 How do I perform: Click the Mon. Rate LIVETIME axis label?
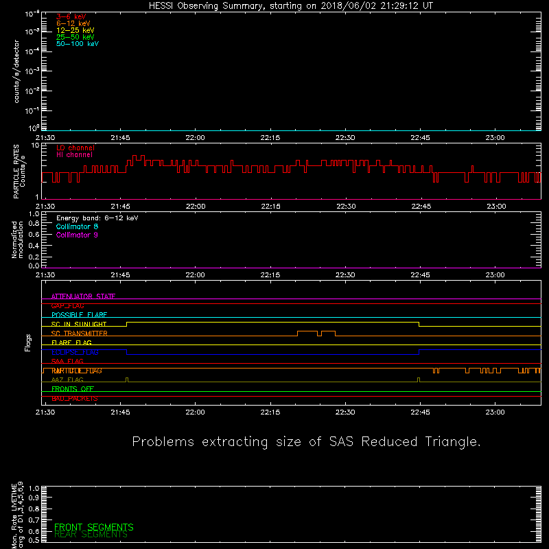pyautogui.click(x=17, y=515)
